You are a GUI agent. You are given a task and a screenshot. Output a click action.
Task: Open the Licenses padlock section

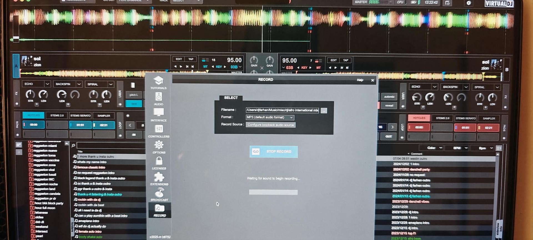(x=159, y=163)
